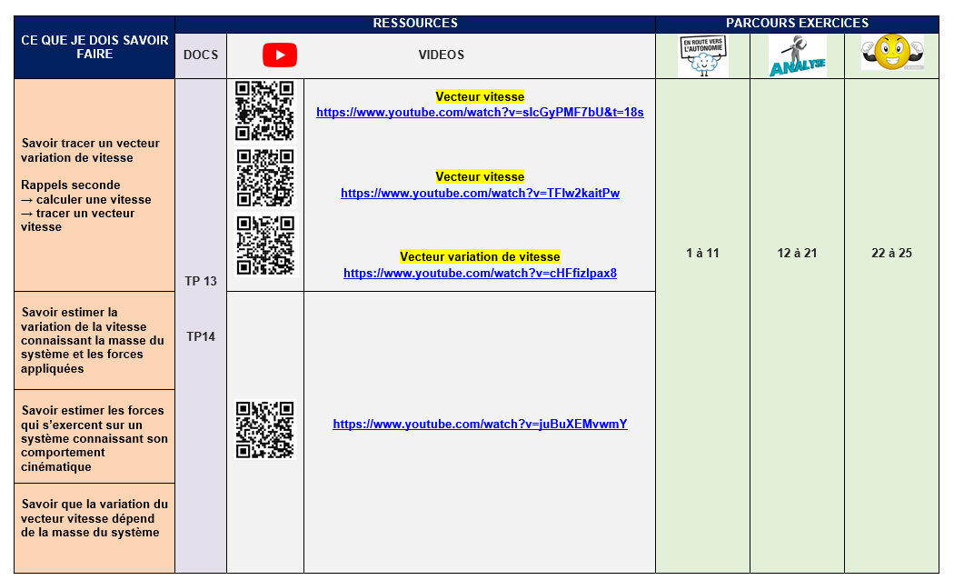
Task: Click the '12 à 21' exercises cell
Action: (797, 254)
